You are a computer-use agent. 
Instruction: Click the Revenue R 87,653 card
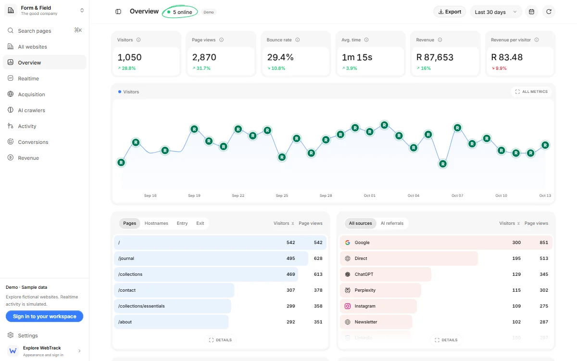[x=445, y=54]
